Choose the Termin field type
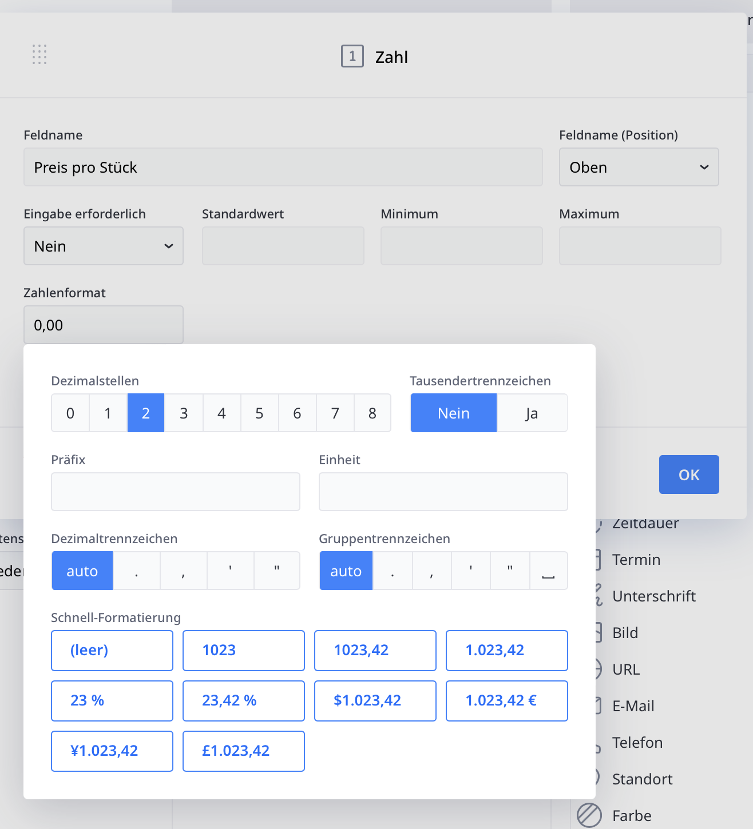Viewport: 753px width, 829px height. tap(636, 560)
